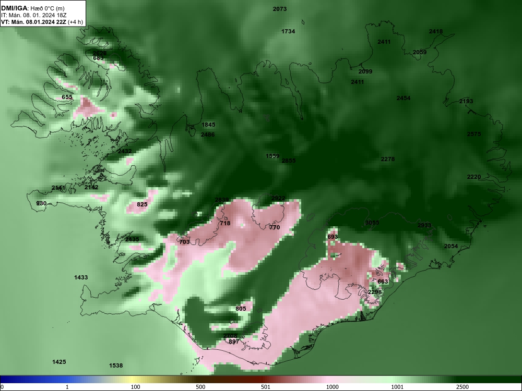Click the legend tick label 1000
Screen dimensions: 522x391
click(332, 387)
